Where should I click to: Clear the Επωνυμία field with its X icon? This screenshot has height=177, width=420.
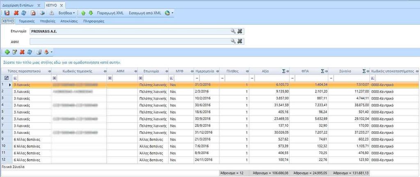click(x=240, y=31)
